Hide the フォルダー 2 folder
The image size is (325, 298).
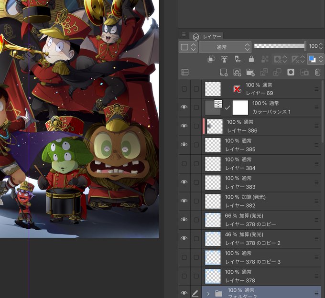click(x=184, y=293)
